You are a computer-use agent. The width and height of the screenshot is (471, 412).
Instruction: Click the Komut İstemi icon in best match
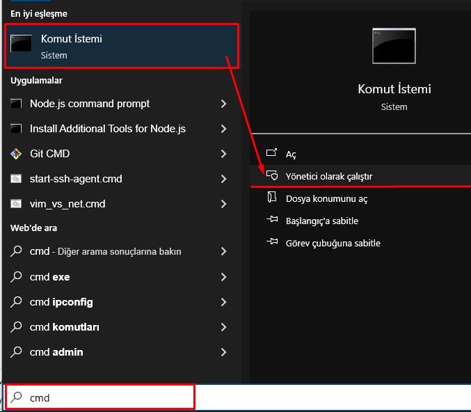22,45
